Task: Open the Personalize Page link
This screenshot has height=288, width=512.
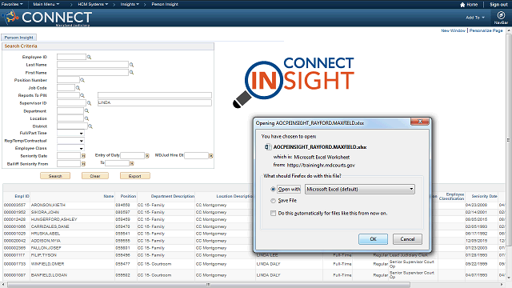Action: point(486,30)
